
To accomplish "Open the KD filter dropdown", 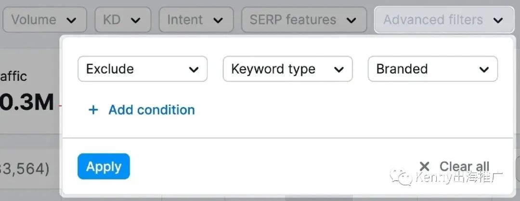I will click(x=123, y=20).
